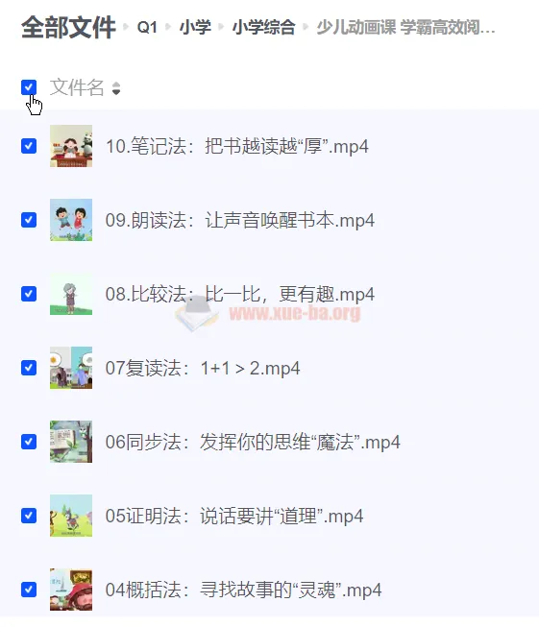Open thumbnail of 09.朗读法 video
Viewport: 539px width, 627px height.
coord(71,220)
